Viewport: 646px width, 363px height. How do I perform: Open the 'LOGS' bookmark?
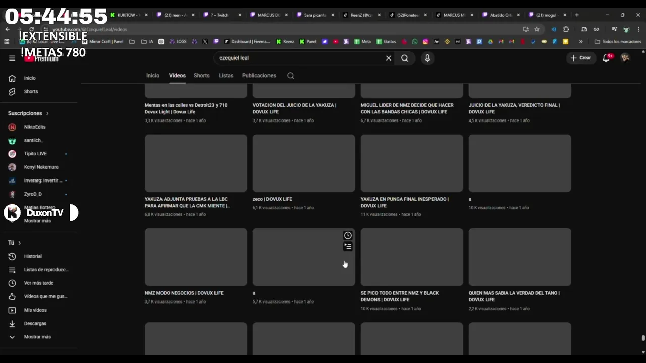coord(178,42)
